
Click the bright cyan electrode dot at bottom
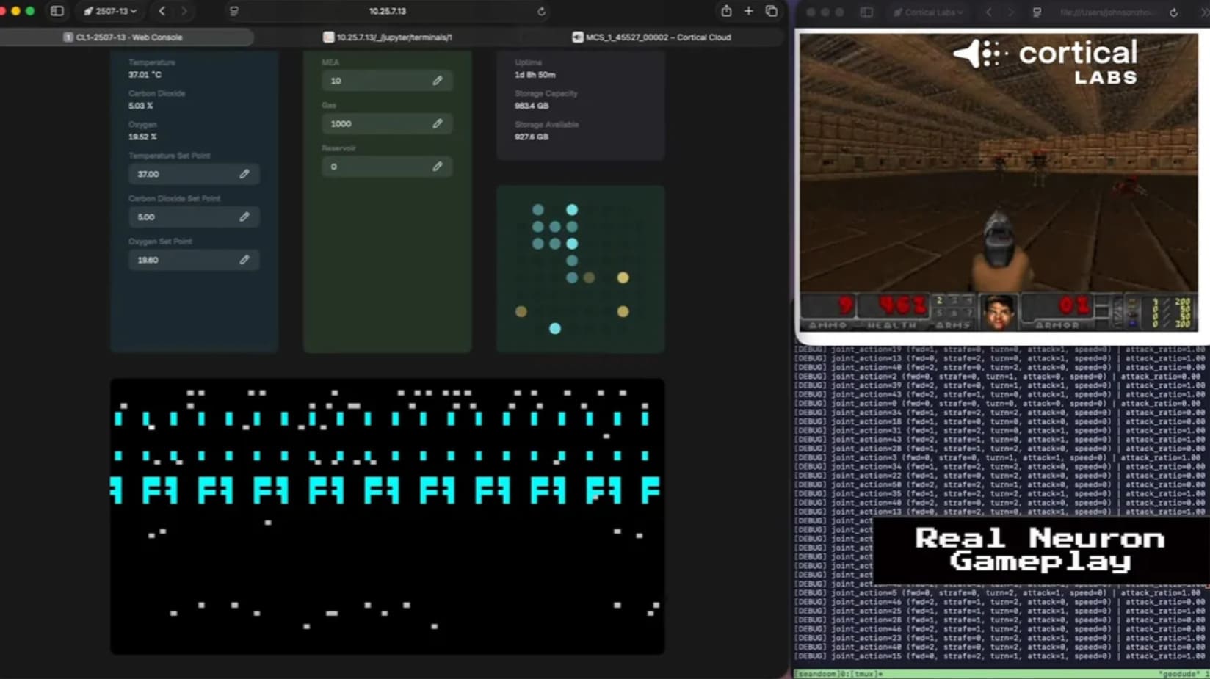[555, 329]
